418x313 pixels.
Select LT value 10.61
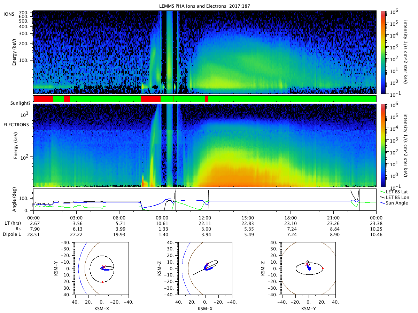coord(162,223)
